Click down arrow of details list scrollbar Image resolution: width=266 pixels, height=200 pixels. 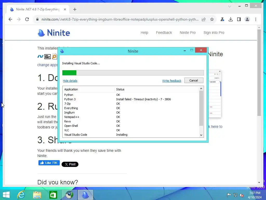[x=201, y=135]
